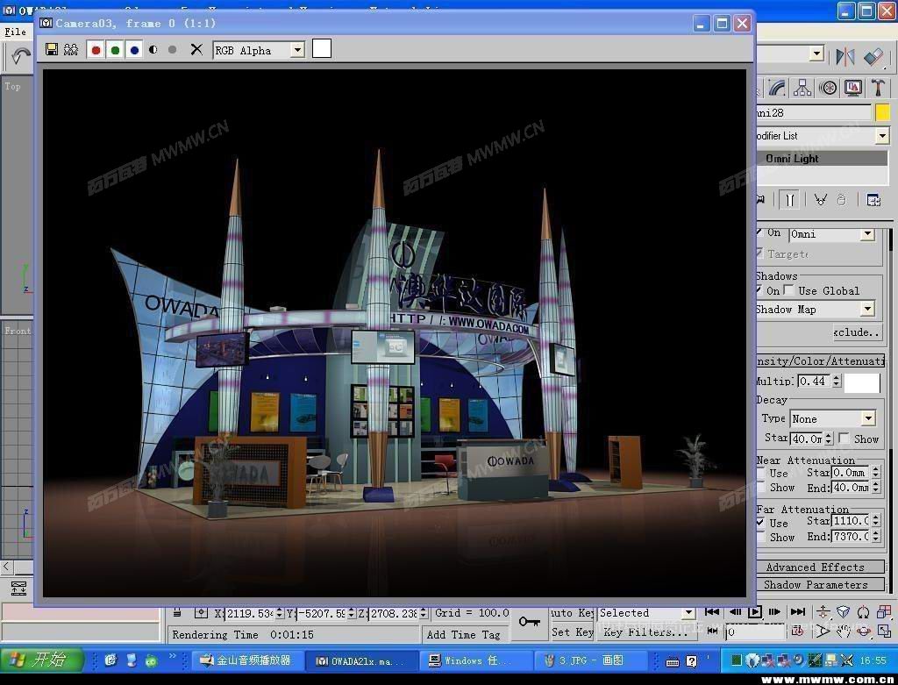Click the Go to End playback button
Screen dimensions: 898x685
tap(797, 612)
